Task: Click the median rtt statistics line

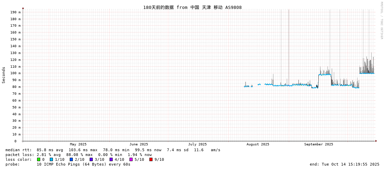Action: tap(113, 150)
